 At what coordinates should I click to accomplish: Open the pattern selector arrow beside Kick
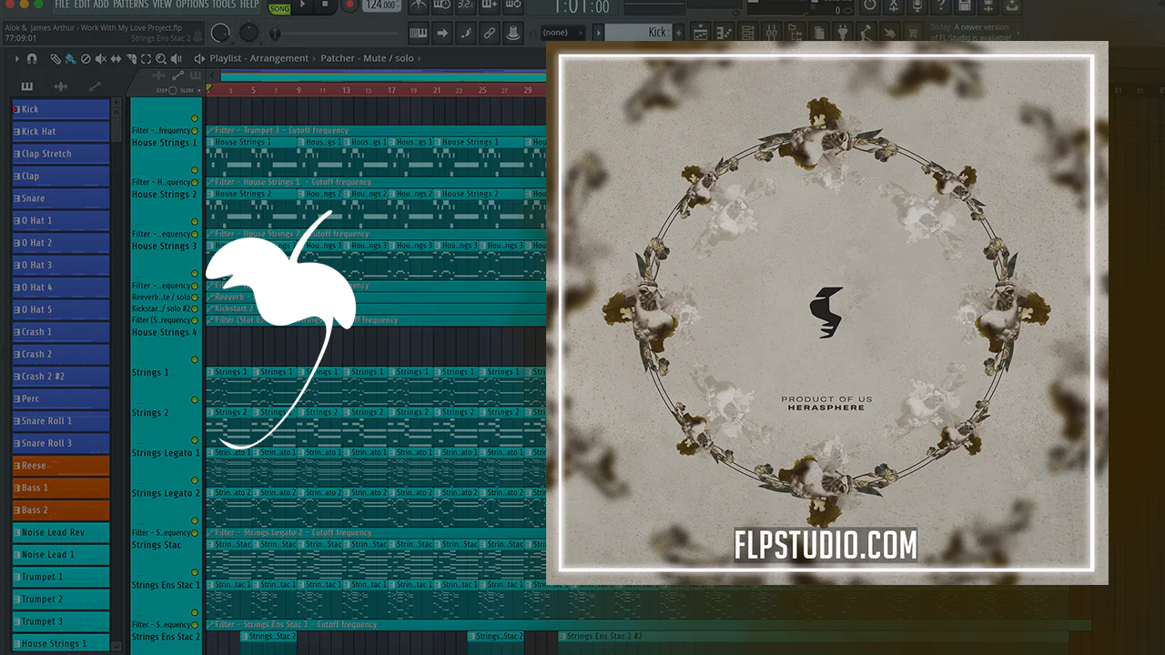coord(599,33)
